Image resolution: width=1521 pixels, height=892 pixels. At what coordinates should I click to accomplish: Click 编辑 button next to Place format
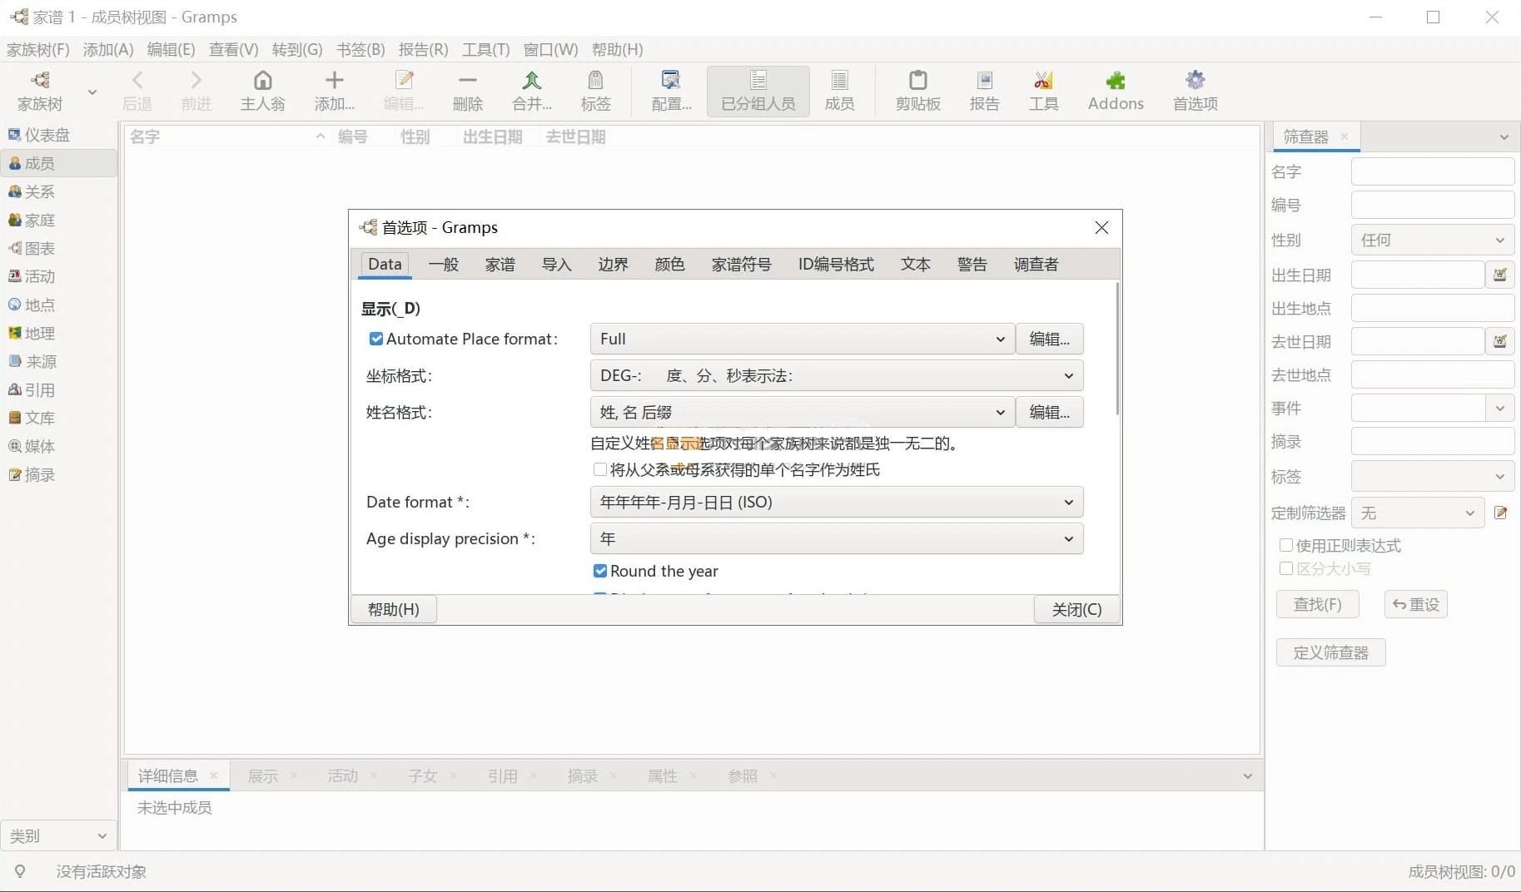tap(1049, 339)
